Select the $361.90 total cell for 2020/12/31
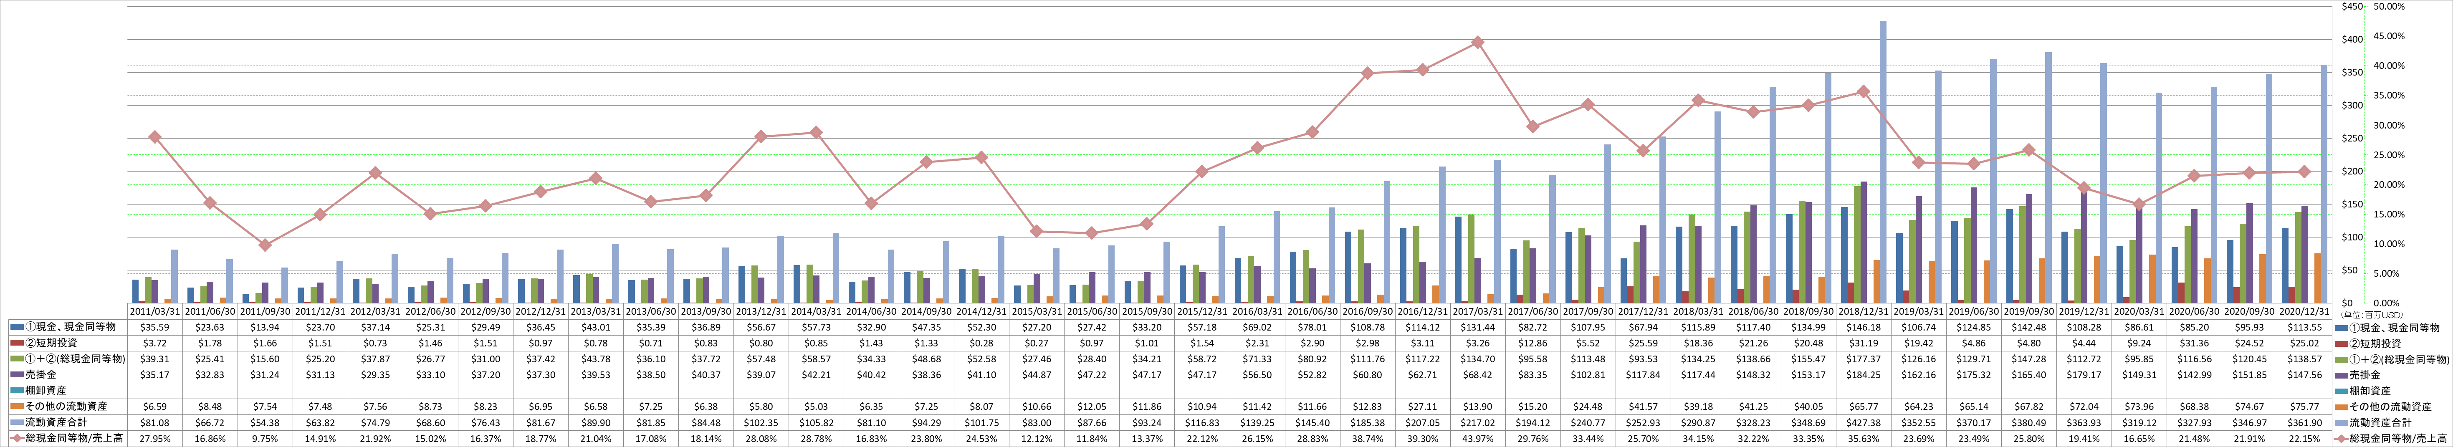2453x447 pixels. coord(2304,423)
